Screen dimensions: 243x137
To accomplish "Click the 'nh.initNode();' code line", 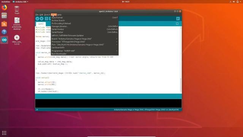I will [x=46, y=89].
